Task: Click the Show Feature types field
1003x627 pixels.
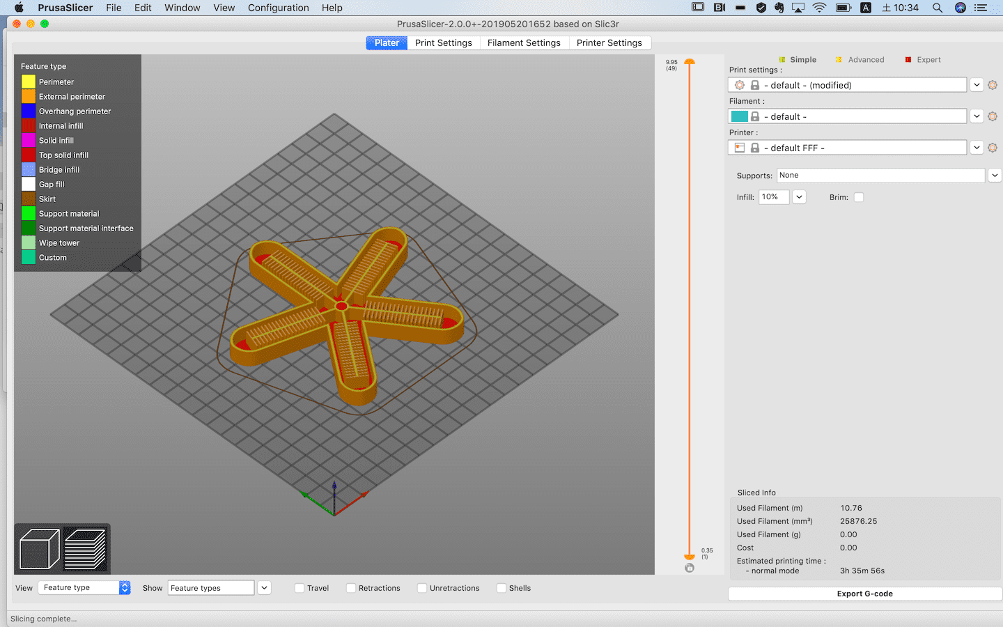Action: tap(210, 588)
